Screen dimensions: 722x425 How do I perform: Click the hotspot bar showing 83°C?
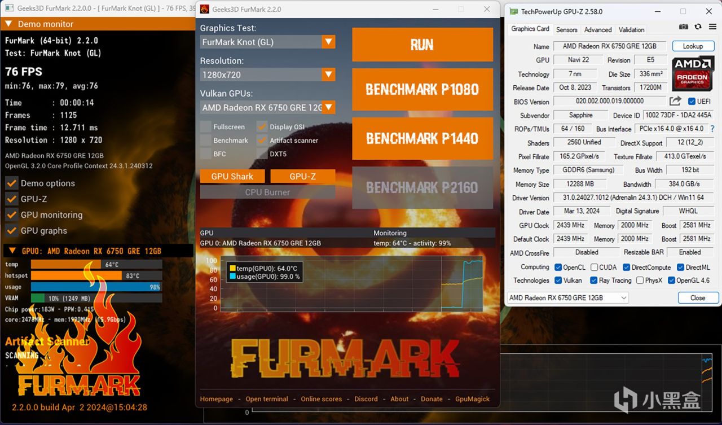coord(96,275)
